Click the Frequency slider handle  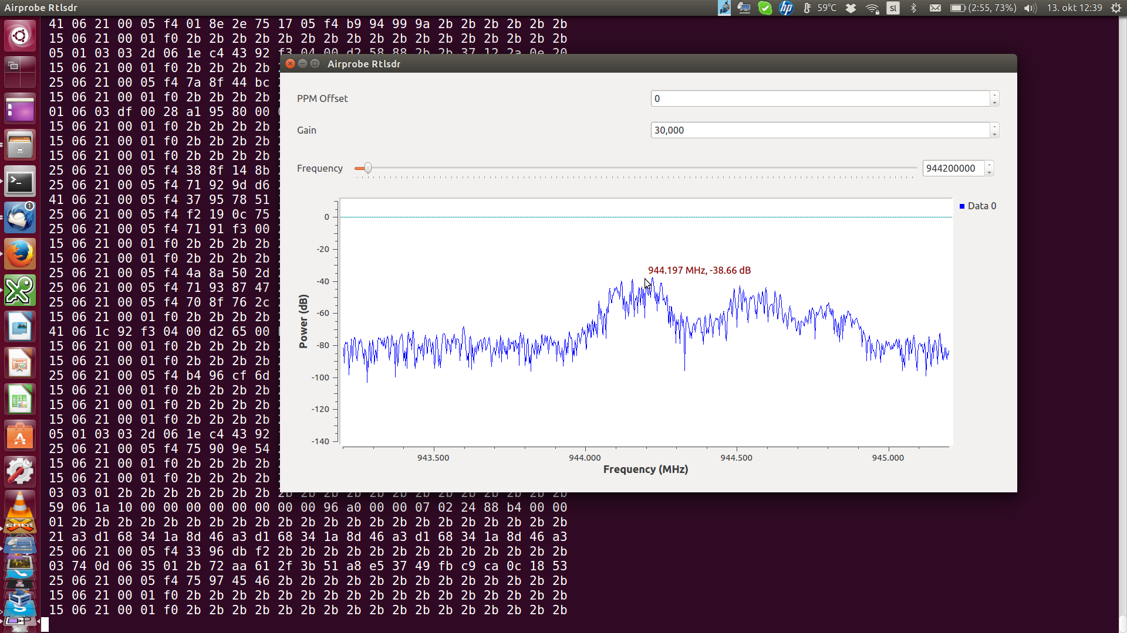point(367,168)
